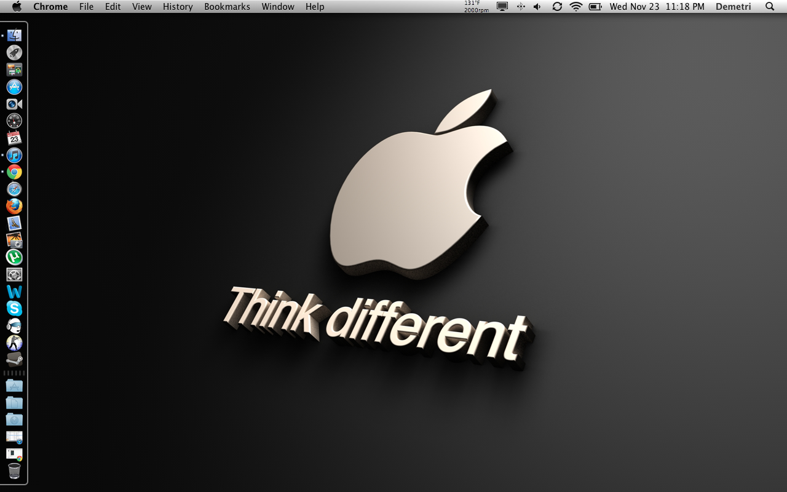The height and width of the screenshot is (492, 787).
Task: Open Dashboard gauge icon in dock
Action: coord(14,121)
